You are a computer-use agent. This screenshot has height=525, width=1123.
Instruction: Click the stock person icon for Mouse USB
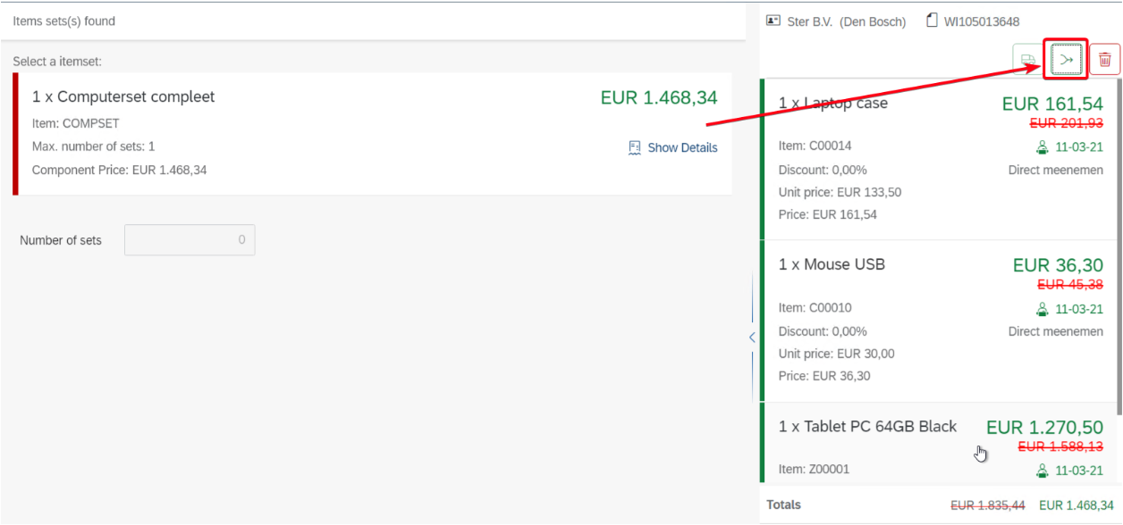pos(1042,309)
